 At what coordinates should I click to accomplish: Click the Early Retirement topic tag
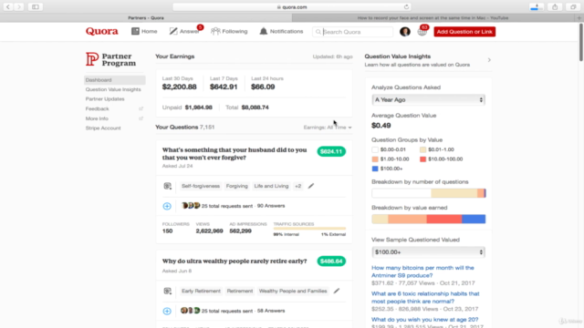pos(201,291)
